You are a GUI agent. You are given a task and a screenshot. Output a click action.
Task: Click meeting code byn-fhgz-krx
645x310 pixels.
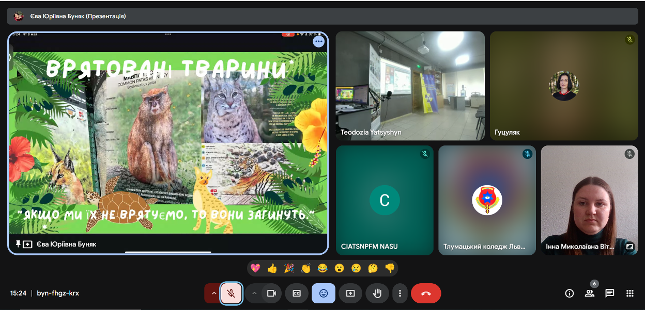[58, 293]
